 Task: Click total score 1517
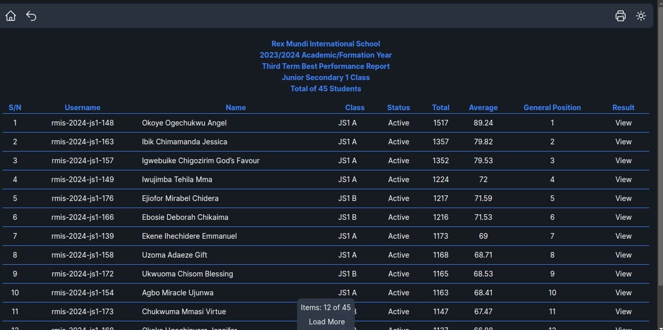440,123
